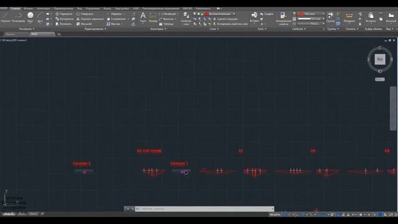Click the Вставка block insert icon
This screenshot has height=224, width=398.
(x=254, y=17)
